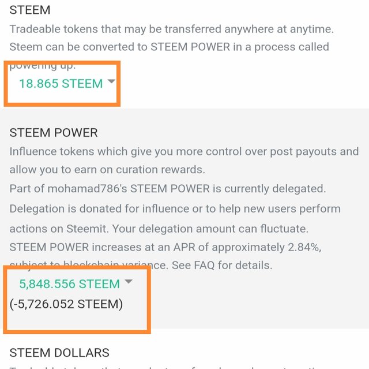The width and height of the screenshot is (369, 369).
Task: Expand dropdown arrow next to 5,848.556 STEEM
Action: tap(129, 282)
